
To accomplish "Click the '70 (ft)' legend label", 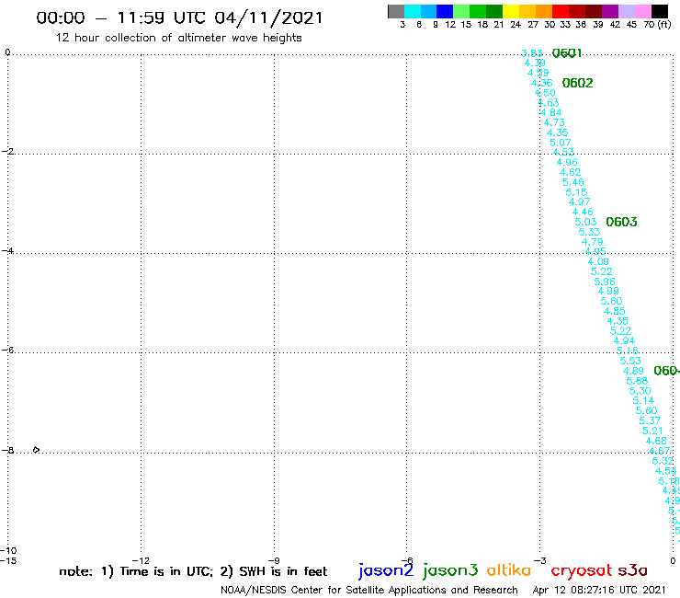I will pos(657,24).
